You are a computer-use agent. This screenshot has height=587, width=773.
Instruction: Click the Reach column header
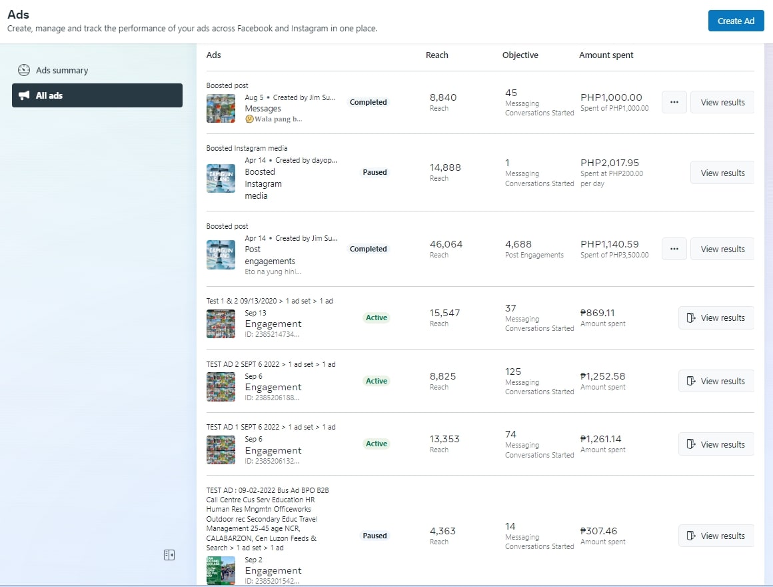(x=436, y=55)
